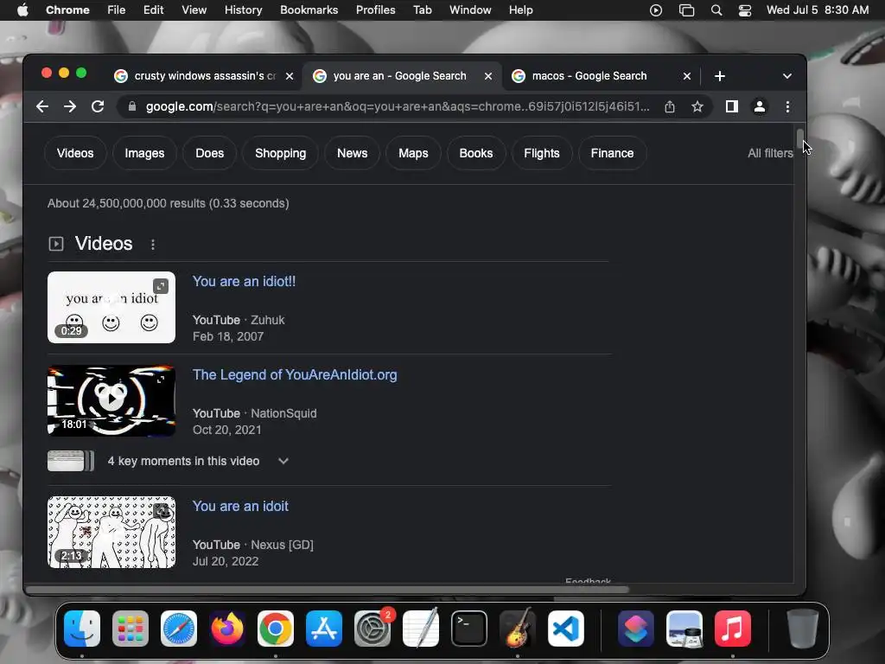Image resolution: width=885 pixels, height=664 pixels.
Task: Switch to macos Google Search tab
Action: 589,76
